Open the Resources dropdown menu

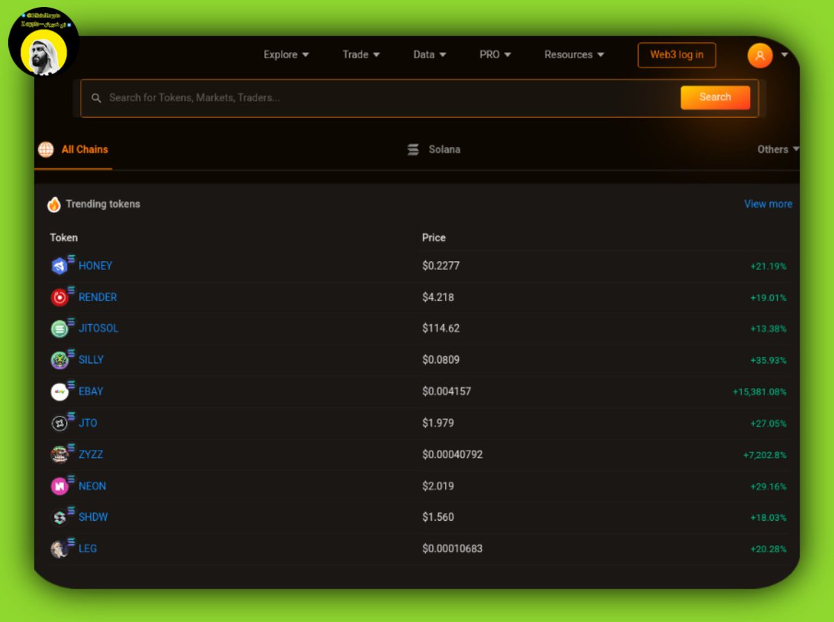574,55
